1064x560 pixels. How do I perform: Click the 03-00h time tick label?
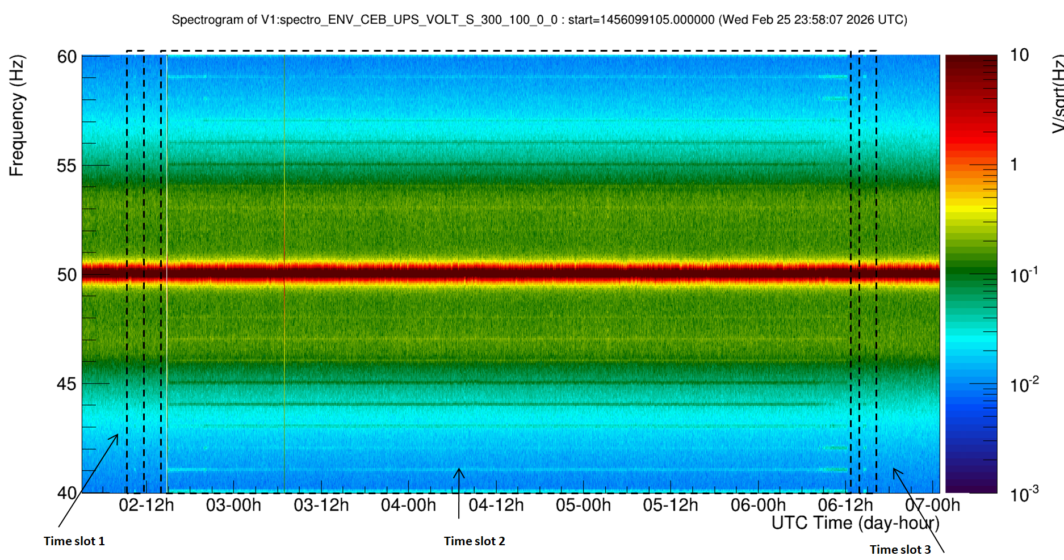click(233, 505)
